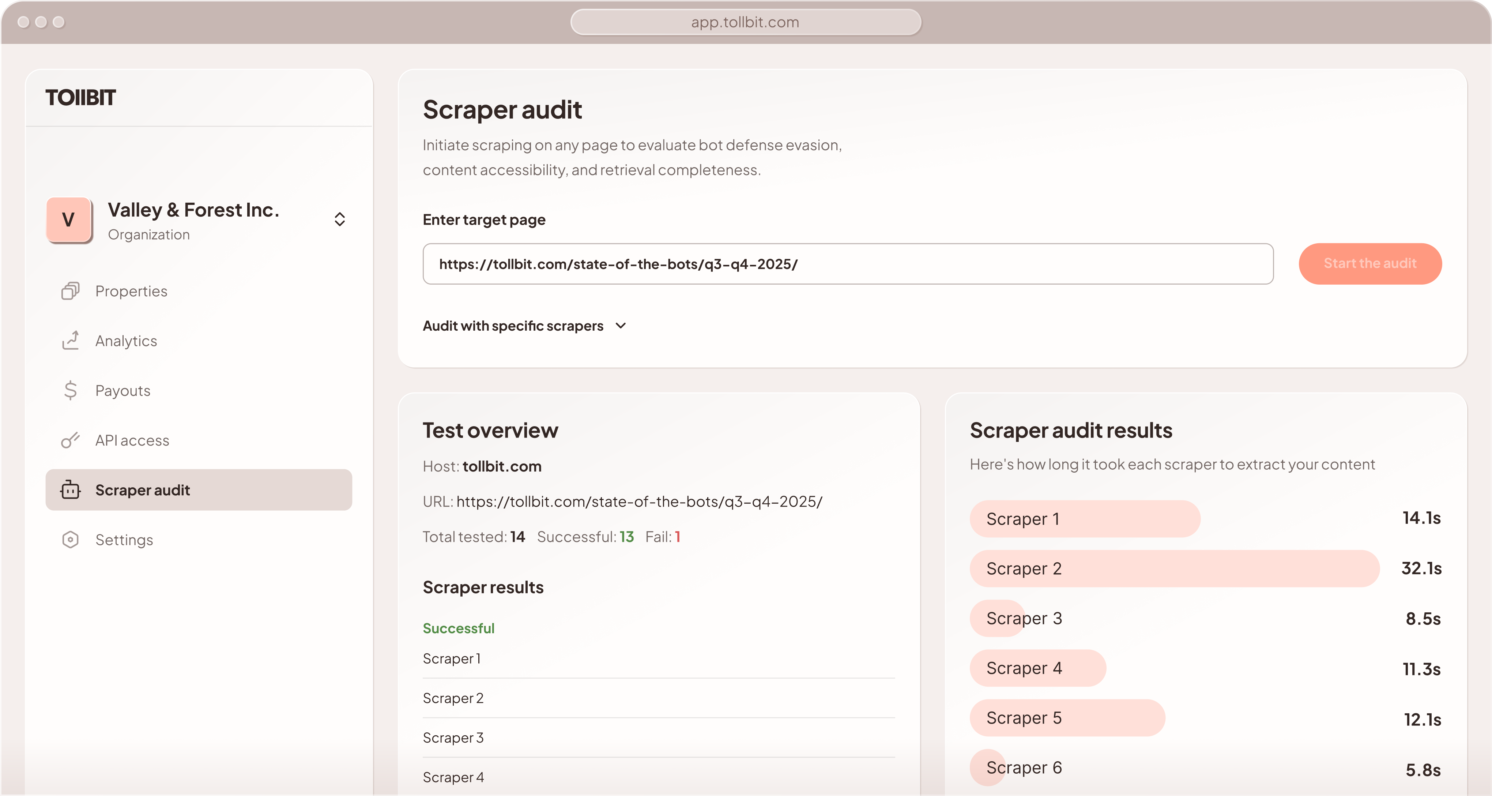Open the organization switcher chevron
1492x796 pixels.
(x=339, y=219)
